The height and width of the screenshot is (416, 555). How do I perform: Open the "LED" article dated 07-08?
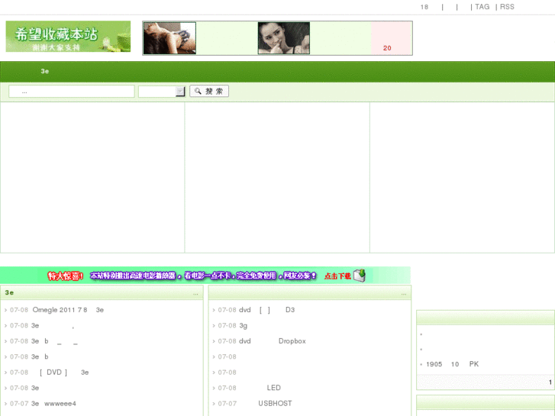tap(273, 388)
